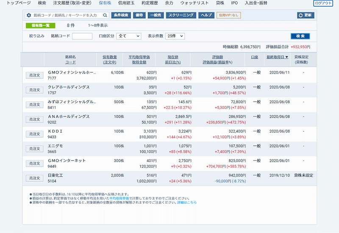The image size is (339, 233).
Task: Click 売注文 for ＧＭＯフィナンシャルホールディングス
Action: pyautogui.click(x=34, y=75)
